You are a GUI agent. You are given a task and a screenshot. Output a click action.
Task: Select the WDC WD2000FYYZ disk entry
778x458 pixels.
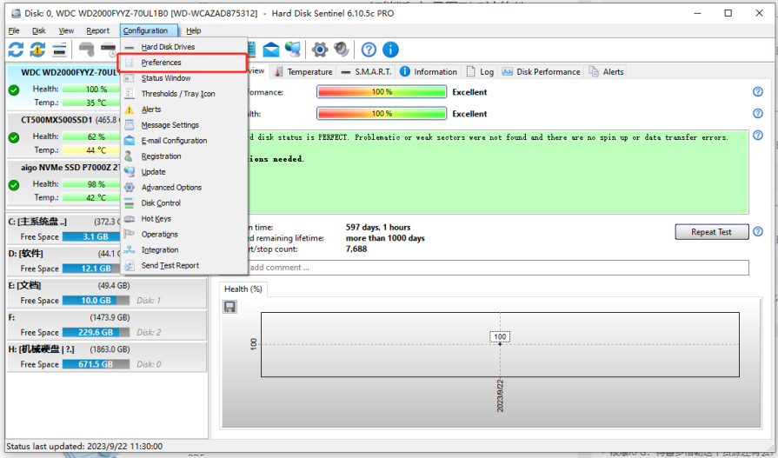pyautogui.click(x=63, y=87)
